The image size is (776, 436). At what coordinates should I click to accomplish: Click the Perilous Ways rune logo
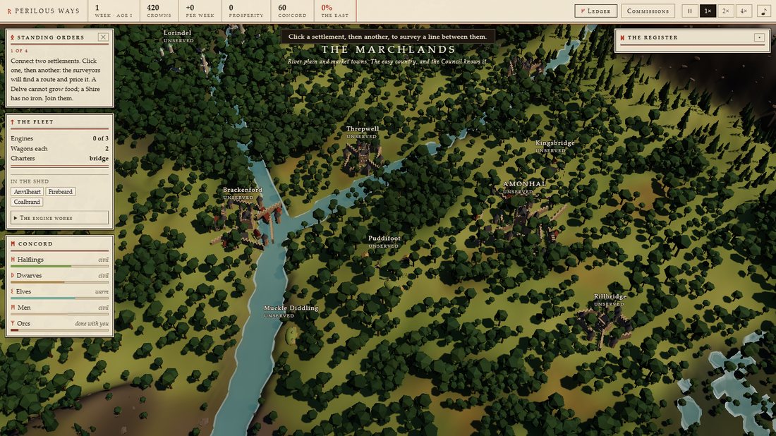9,11
